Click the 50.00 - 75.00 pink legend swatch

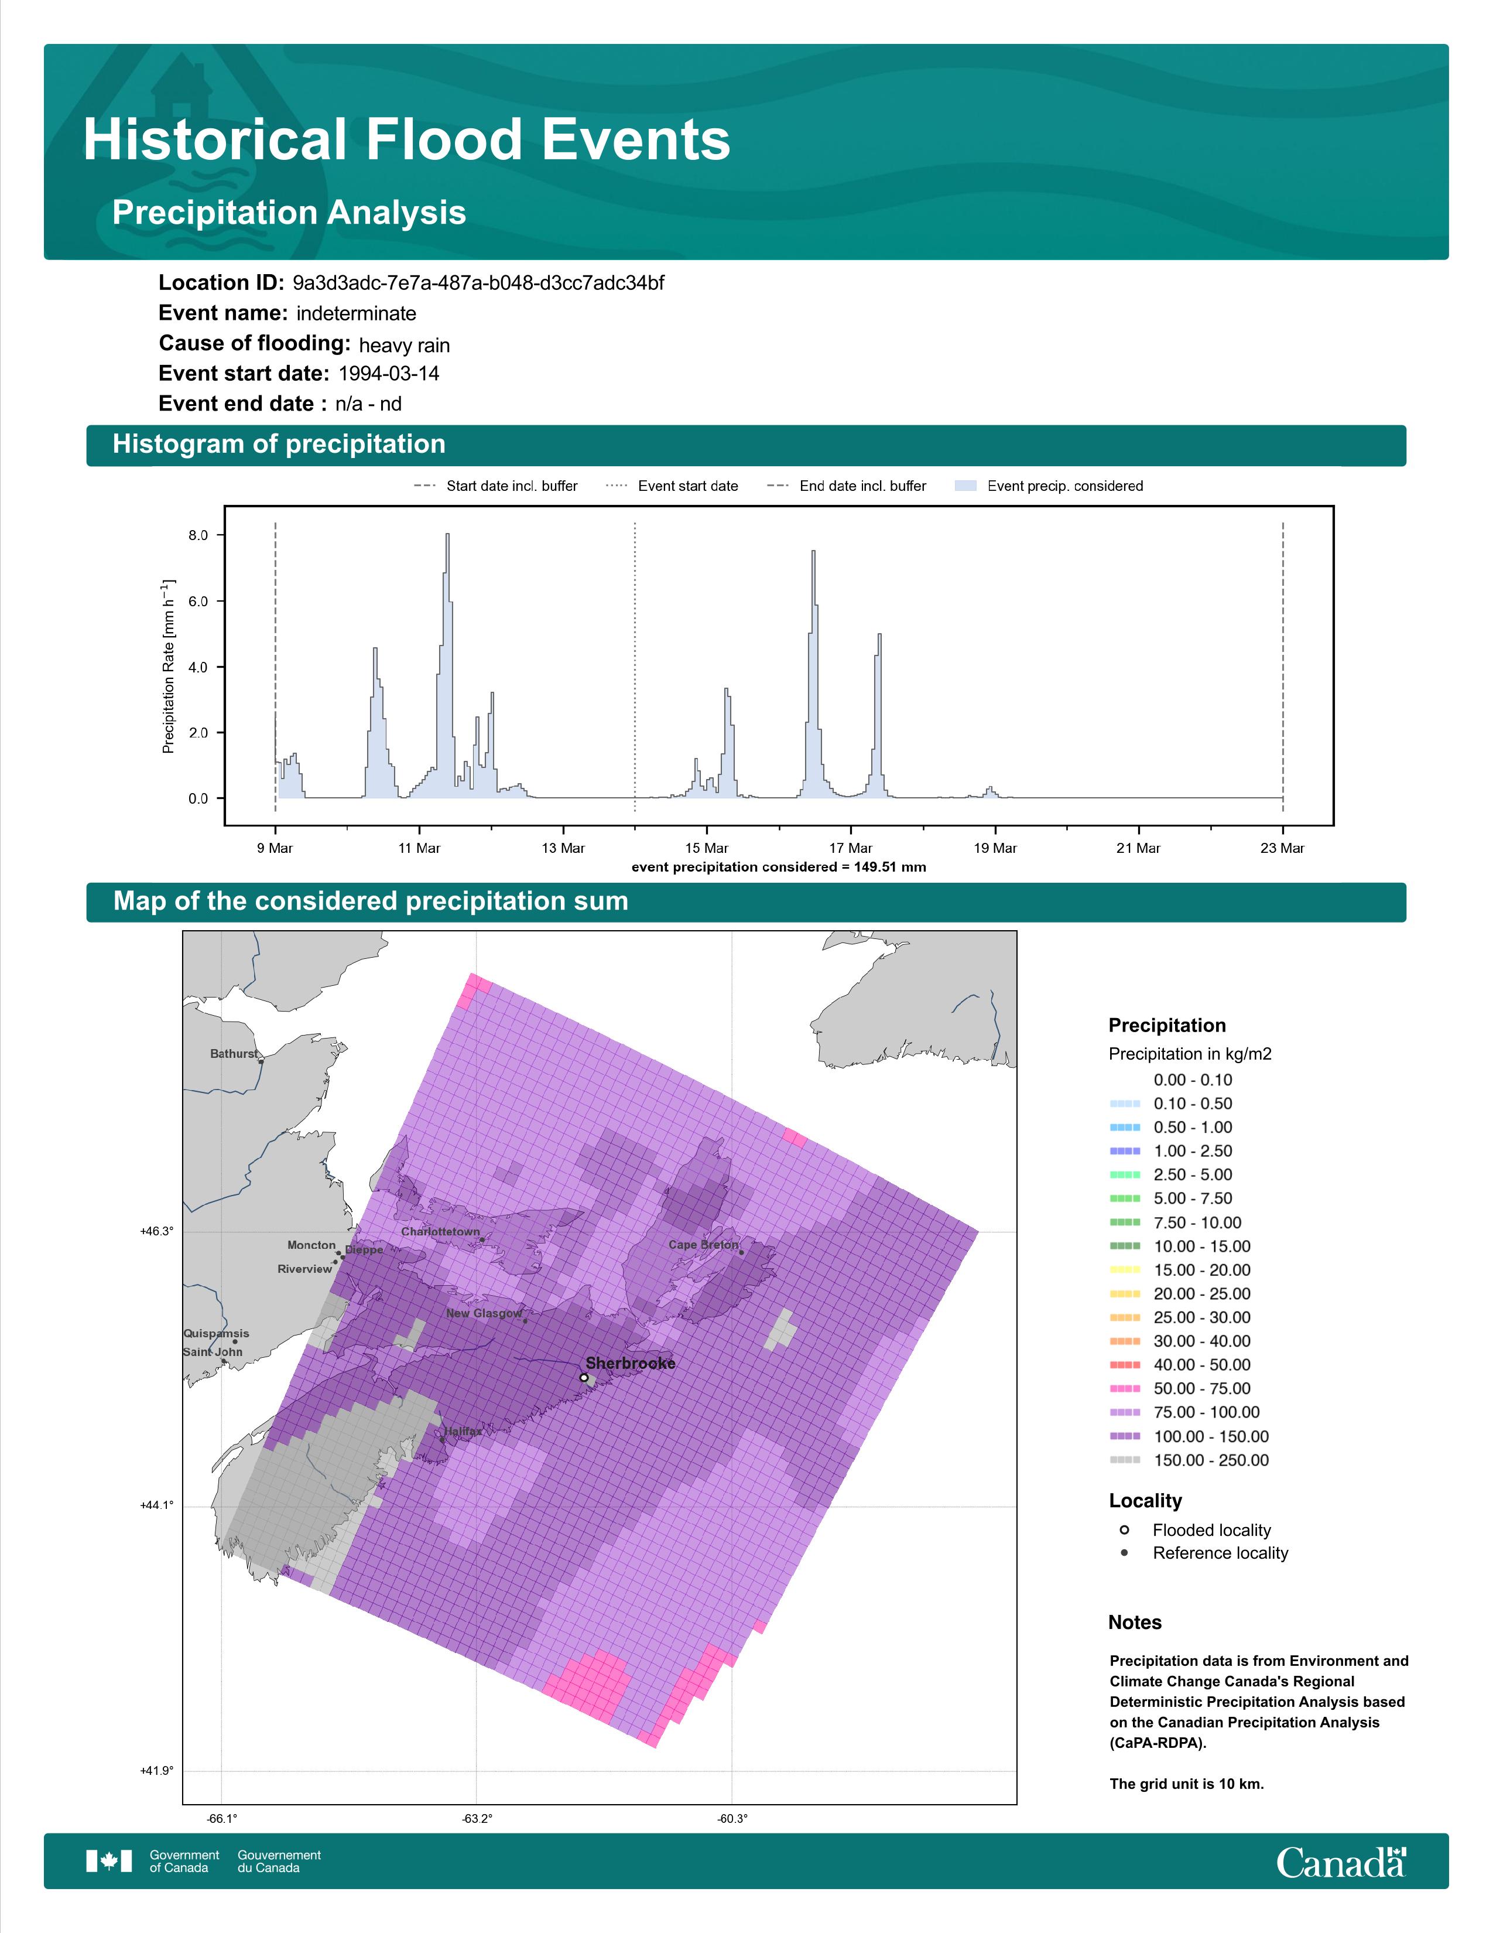[x=1125, y=1389]
